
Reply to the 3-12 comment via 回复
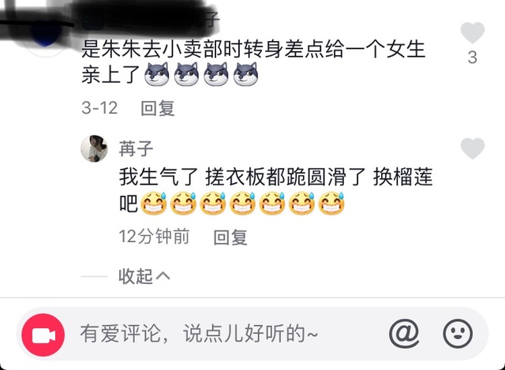tap(158, 108)
